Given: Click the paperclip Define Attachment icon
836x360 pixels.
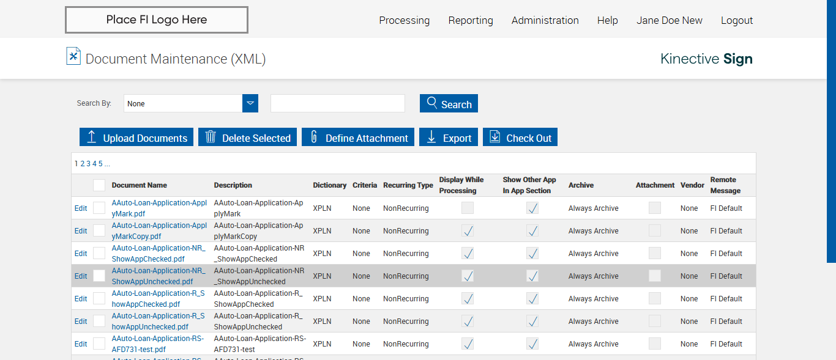Looking at the screenshot, I should point(314,138).
